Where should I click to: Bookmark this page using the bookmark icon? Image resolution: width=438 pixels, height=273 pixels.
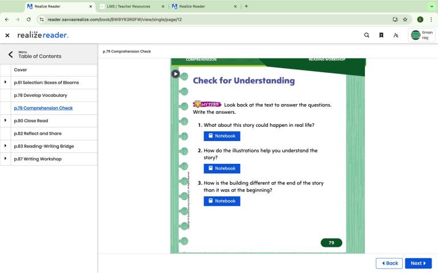click(x=381, y=35)
